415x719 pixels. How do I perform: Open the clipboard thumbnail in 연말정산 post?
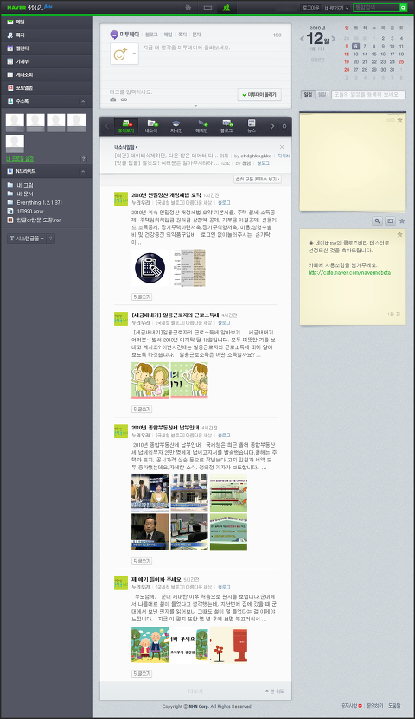click(150, 268)
